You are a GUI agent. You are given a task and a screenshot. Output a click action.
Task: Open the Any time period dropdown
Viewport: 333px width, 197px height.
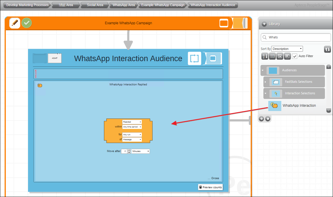[132, 127]
